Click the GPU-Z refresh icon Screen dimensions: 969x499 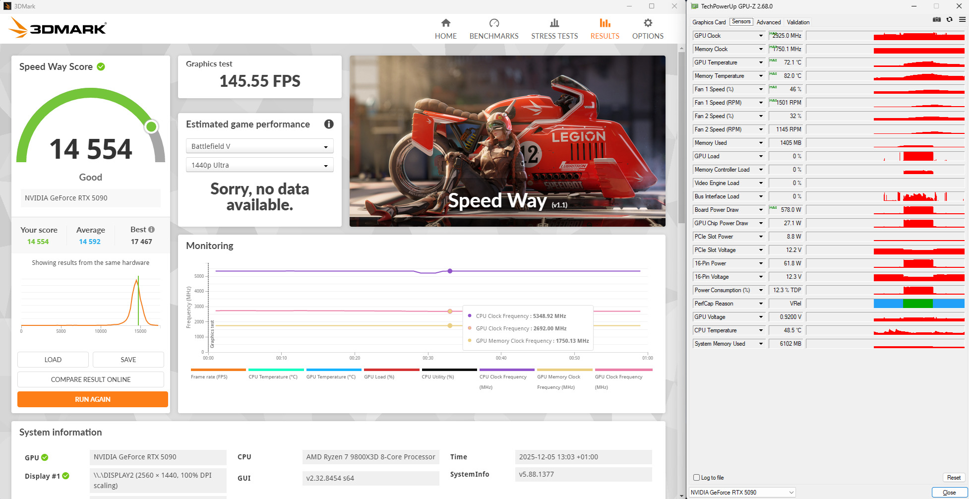click(x=949, y=19)
